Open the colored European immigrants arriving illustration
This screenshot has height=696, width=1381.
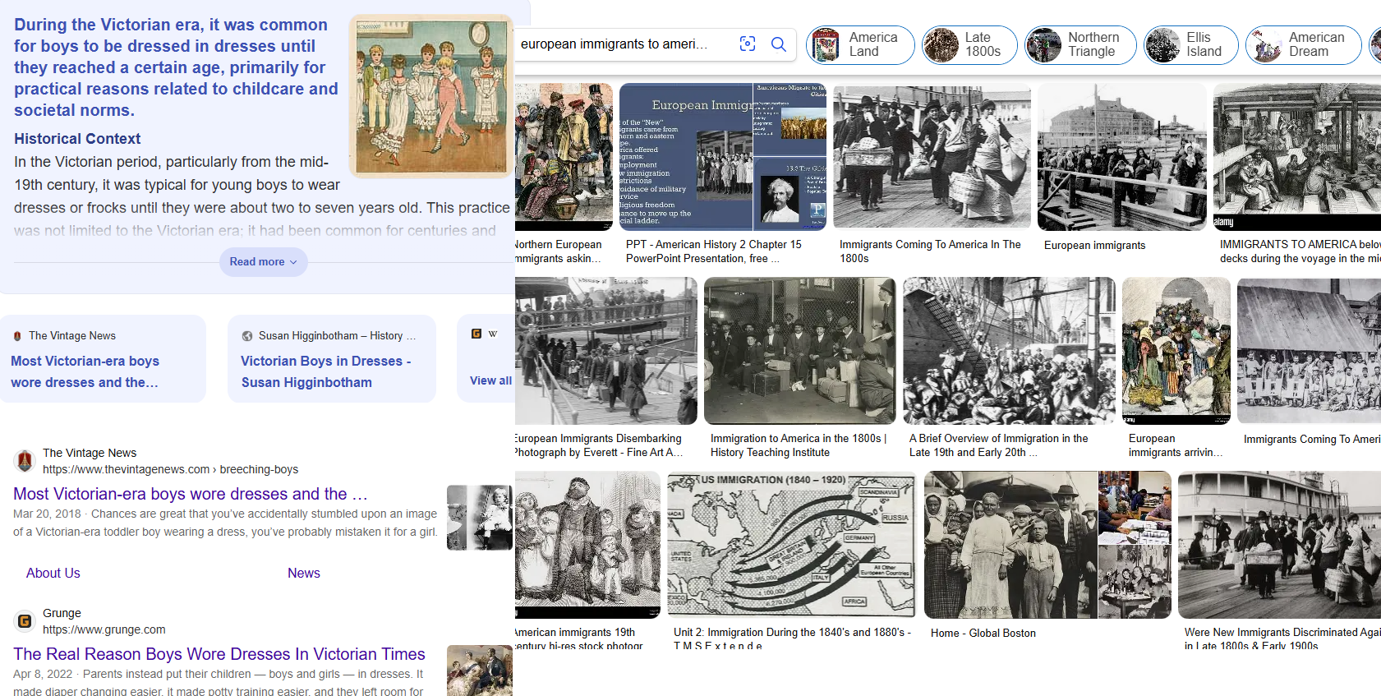(x=1176, y=351)
